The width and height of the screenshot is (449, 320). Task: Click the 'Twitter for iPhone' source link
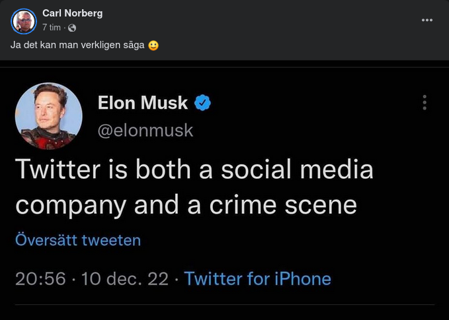257,278
